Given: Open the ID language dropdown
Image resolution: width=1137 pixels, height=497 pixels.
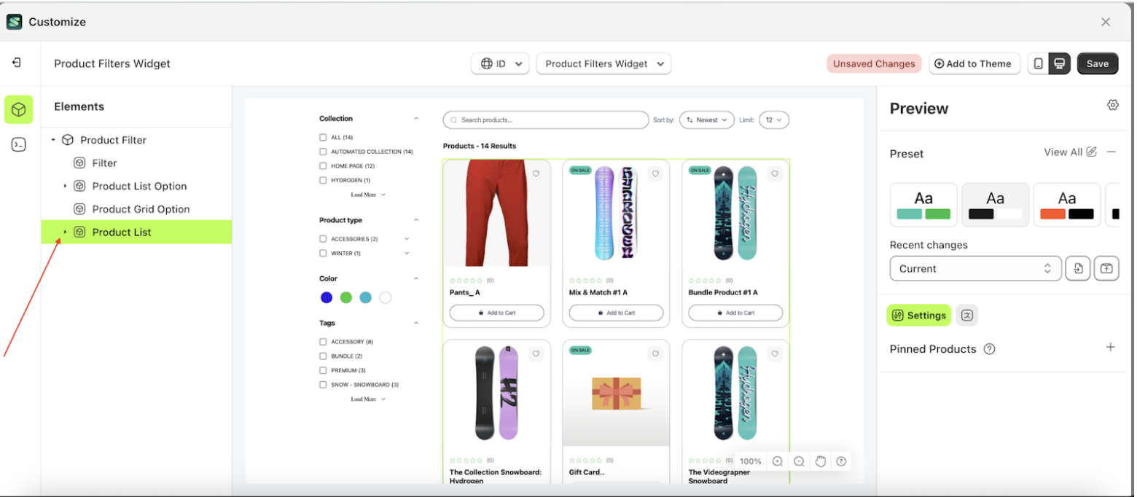Looking at the screenshot, I should [500, 63].
